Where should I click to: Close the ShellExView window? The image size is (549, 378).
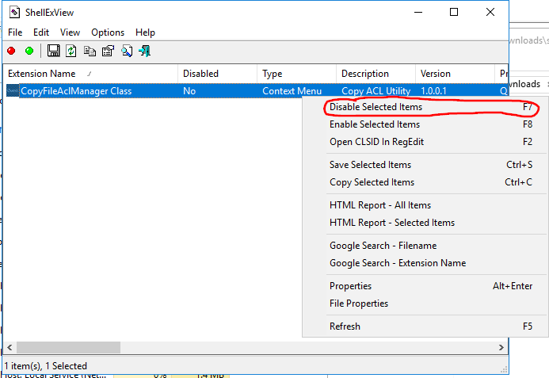pos(490,12)
